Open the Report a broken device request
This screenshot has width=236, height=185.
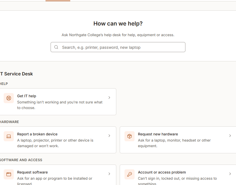point(58,140)
